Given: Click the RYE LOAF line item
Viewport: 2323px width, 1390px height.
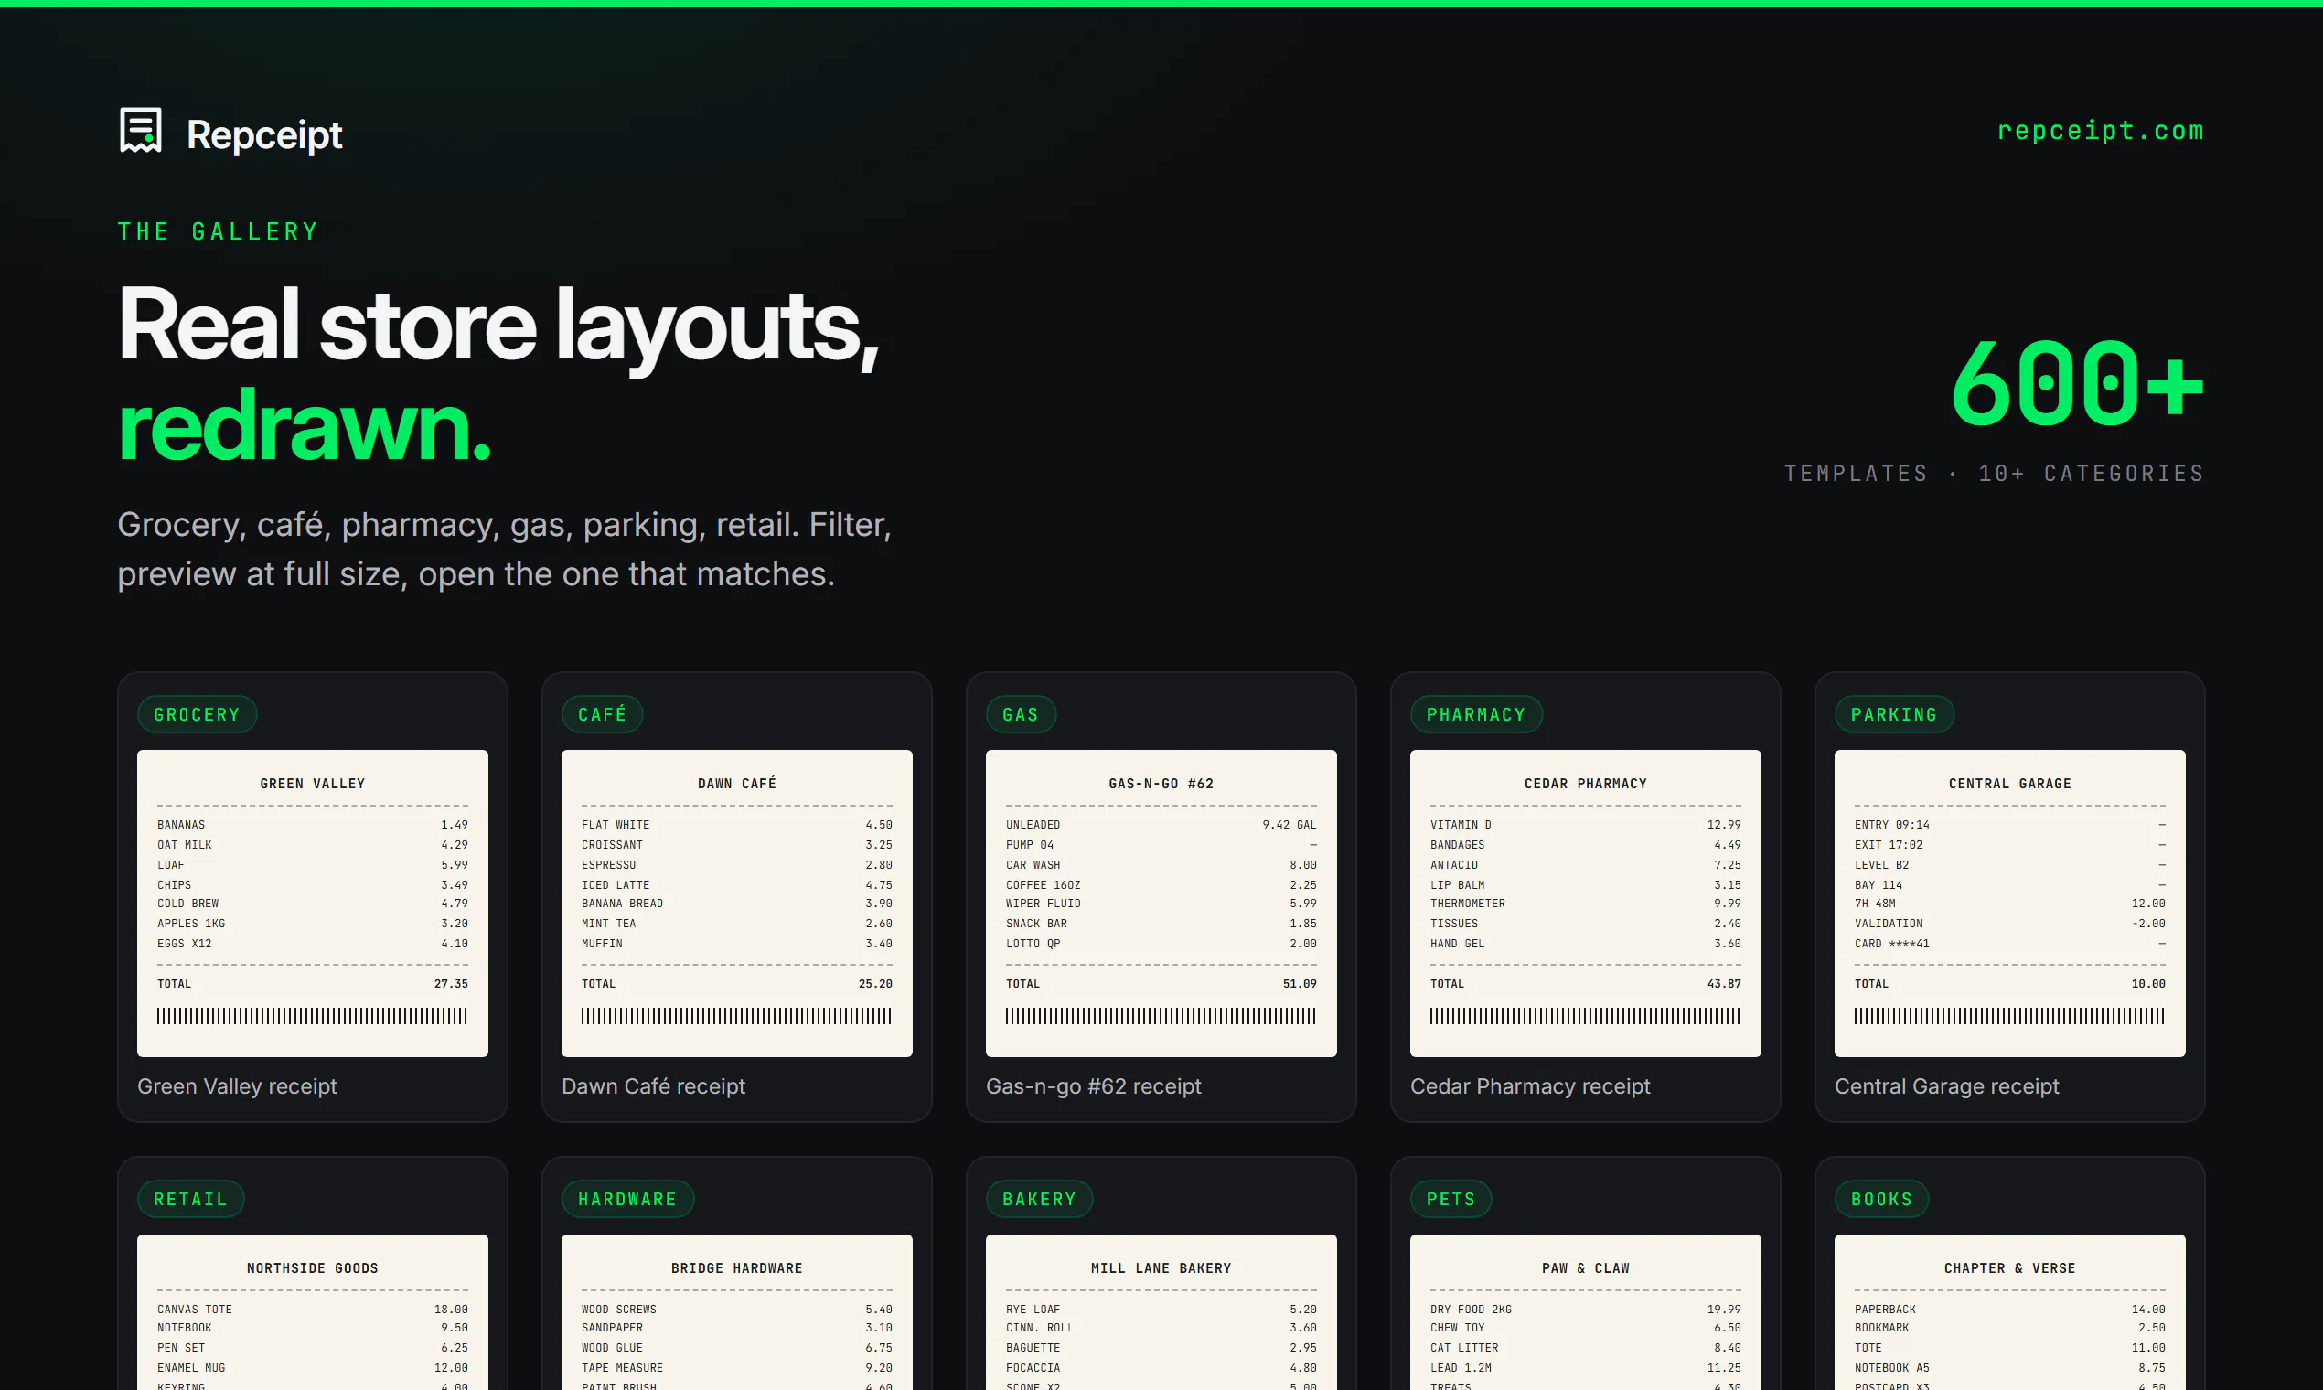Looking at the screenshot, I should (1161, 1310).
